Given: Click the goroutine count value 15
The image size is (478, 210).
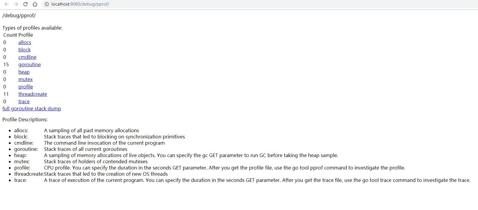Looking at the screenshot, I should (x=6, y=64).
